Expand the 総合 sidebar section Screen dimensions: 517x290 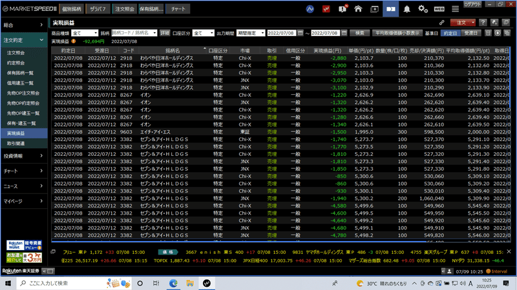(23, 25)
